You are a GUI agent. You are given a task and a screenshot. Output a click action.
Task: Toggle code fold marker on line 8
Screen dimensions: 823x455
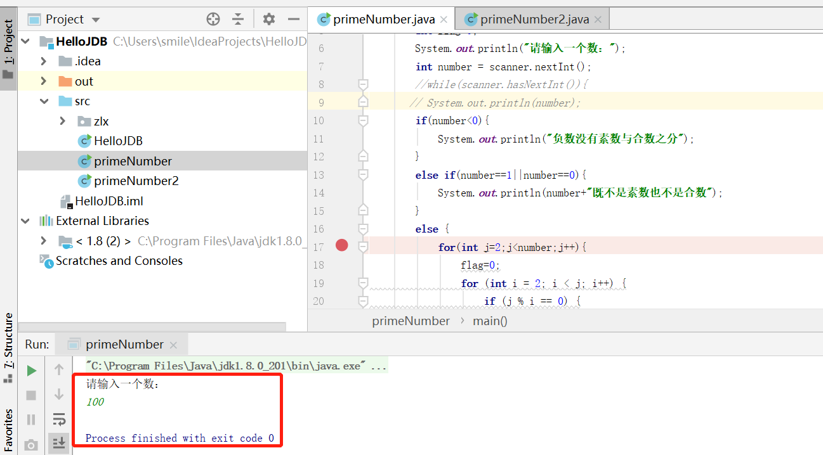[363, 84]
